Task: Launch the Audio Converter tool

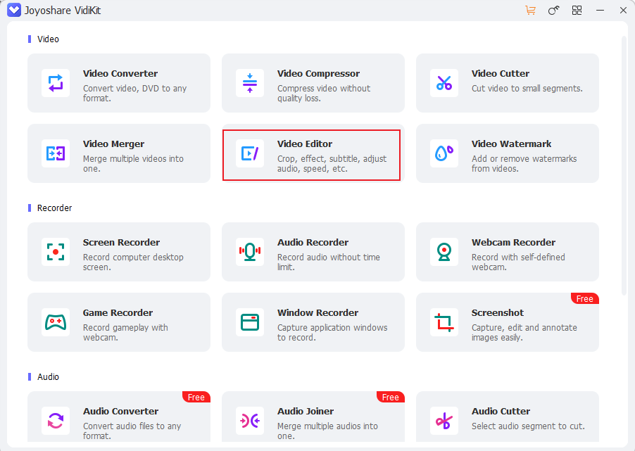Action: pos(118,419)
